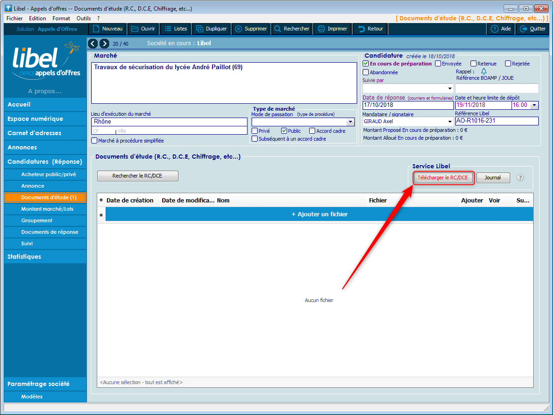The image size is (553, 415).
Task: Click the Ouvrir folder icon
Action: point(135,29)
